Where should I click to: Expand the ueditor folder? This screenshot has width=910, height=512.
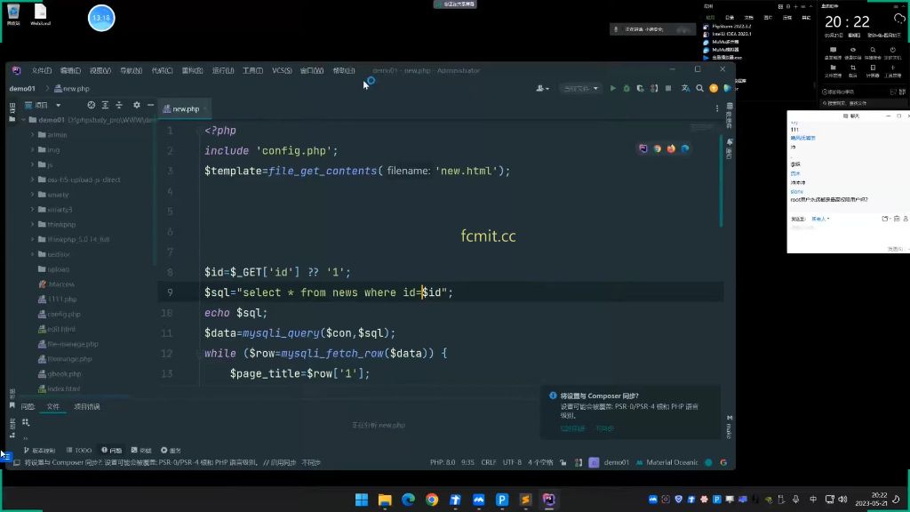pyautogui.click(x=33, y=254)
